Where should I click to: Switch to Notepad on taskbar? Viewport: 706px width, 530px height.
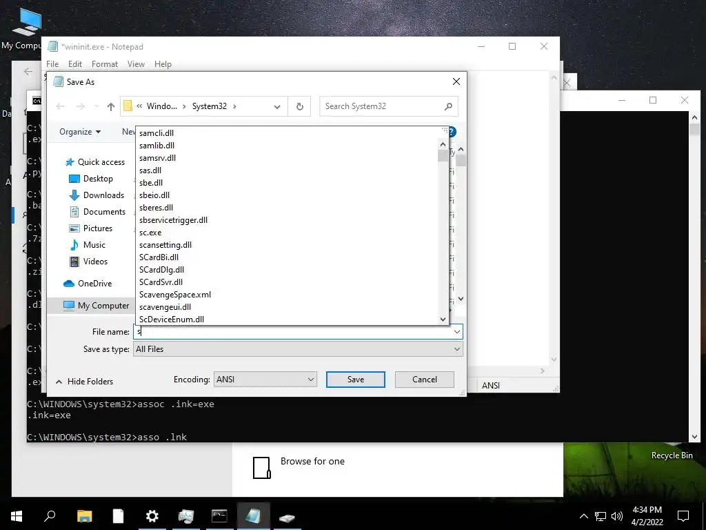(253, 516)
